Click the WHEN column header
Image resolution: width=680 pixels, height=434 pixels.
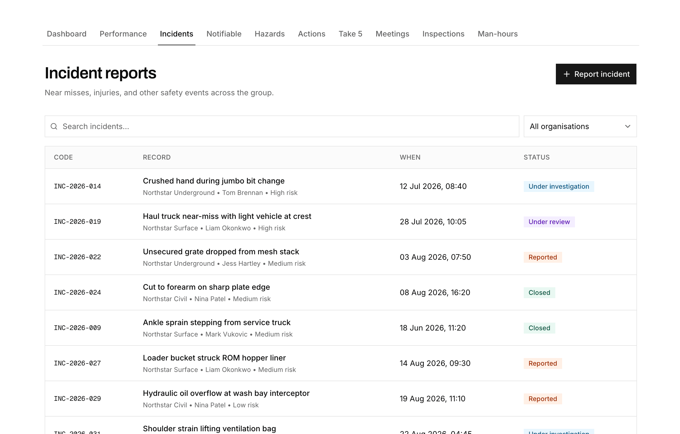410,157
